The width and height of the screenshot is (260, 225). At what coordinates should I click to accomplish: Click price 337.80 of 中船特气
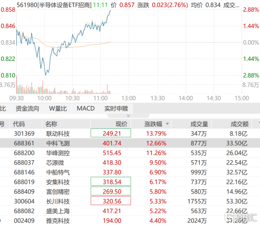pyautogui.click(x=112, y=172)
